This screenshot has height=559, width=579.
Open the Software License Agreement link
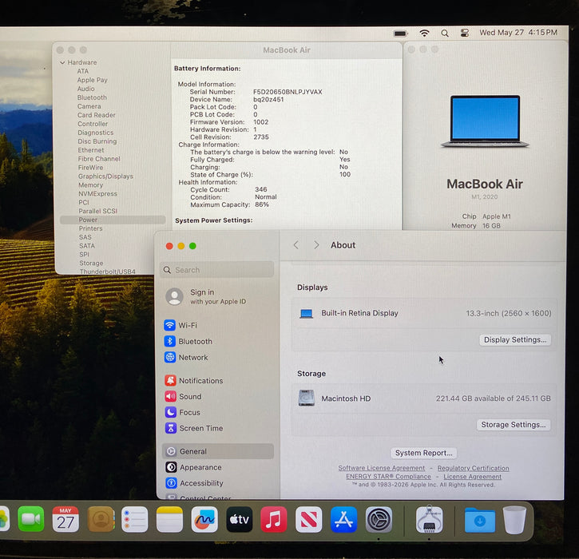point(382,468)
